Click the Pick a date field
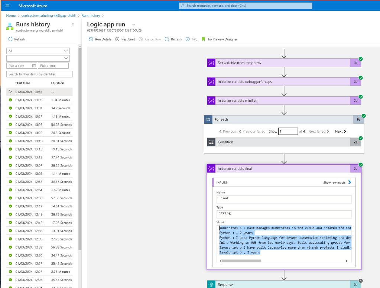The height and width of the screenshot is (288, 380). click(x=22, y=66)
